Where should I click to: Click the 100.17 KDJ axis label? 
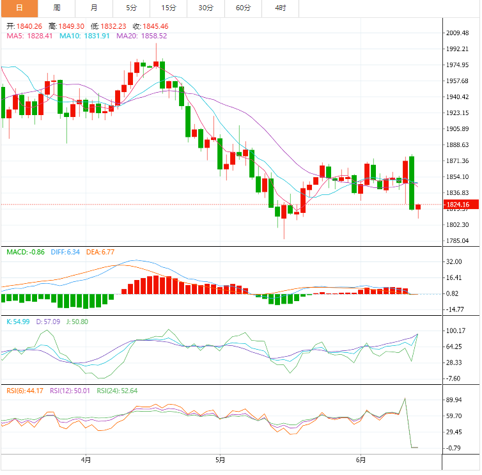point(456,331)
